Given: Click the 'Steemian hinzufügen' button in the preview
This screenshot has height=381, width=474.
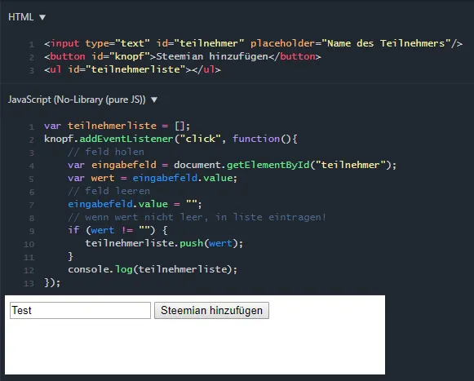Looking at the screenshot, I should coord(211,310).
